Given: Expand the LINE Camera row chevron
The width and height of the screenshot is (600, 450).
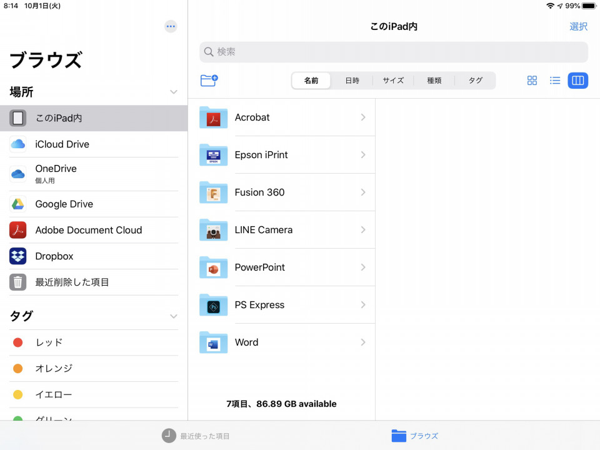Looking at the screenshot, I should 363,229.
